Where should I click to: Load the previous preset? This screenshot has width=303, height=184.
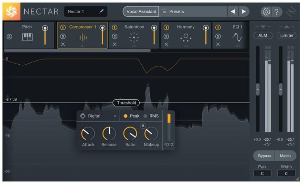[x=233, y=11]
